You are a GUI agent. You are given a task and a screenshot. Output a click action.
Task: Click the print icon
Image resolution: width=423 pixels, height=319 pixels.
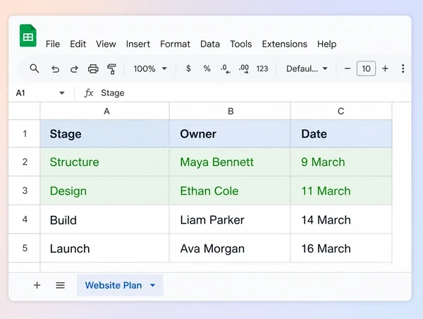[x=93, y=69]
